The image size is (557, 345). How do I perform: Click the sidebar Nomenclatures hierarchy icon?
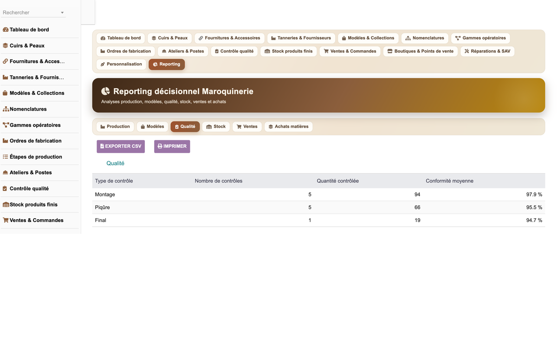point(6,109)
